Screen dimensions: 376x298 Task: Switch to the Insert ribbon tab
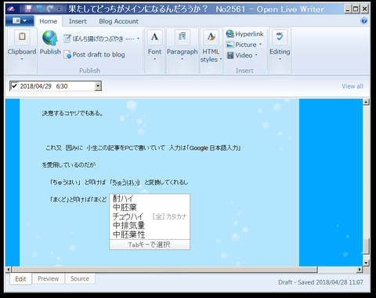78,21
